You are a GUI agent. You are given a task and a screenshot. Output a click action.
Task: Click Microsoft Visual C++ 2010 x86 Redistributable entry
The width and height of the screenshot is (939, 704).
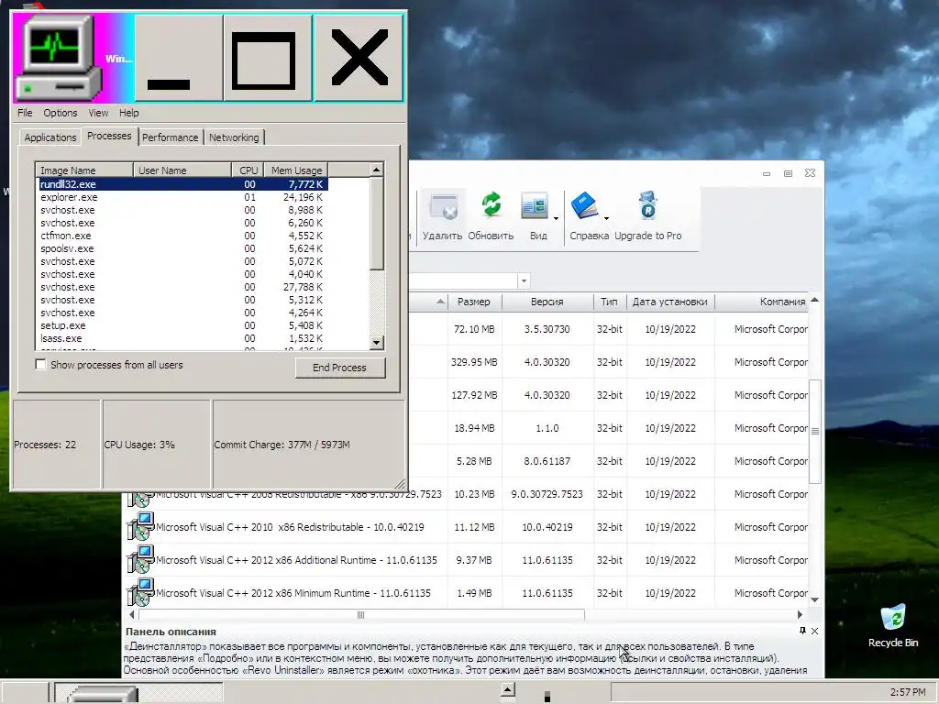(290, 527)
